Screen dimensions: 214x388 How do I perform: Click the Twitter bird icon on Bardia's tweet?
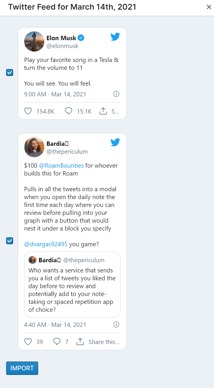115,142
